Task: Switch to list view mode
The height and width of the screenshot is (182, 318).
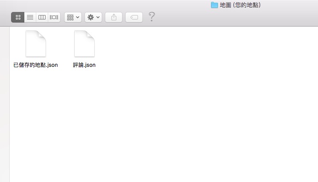Action: 30,17
